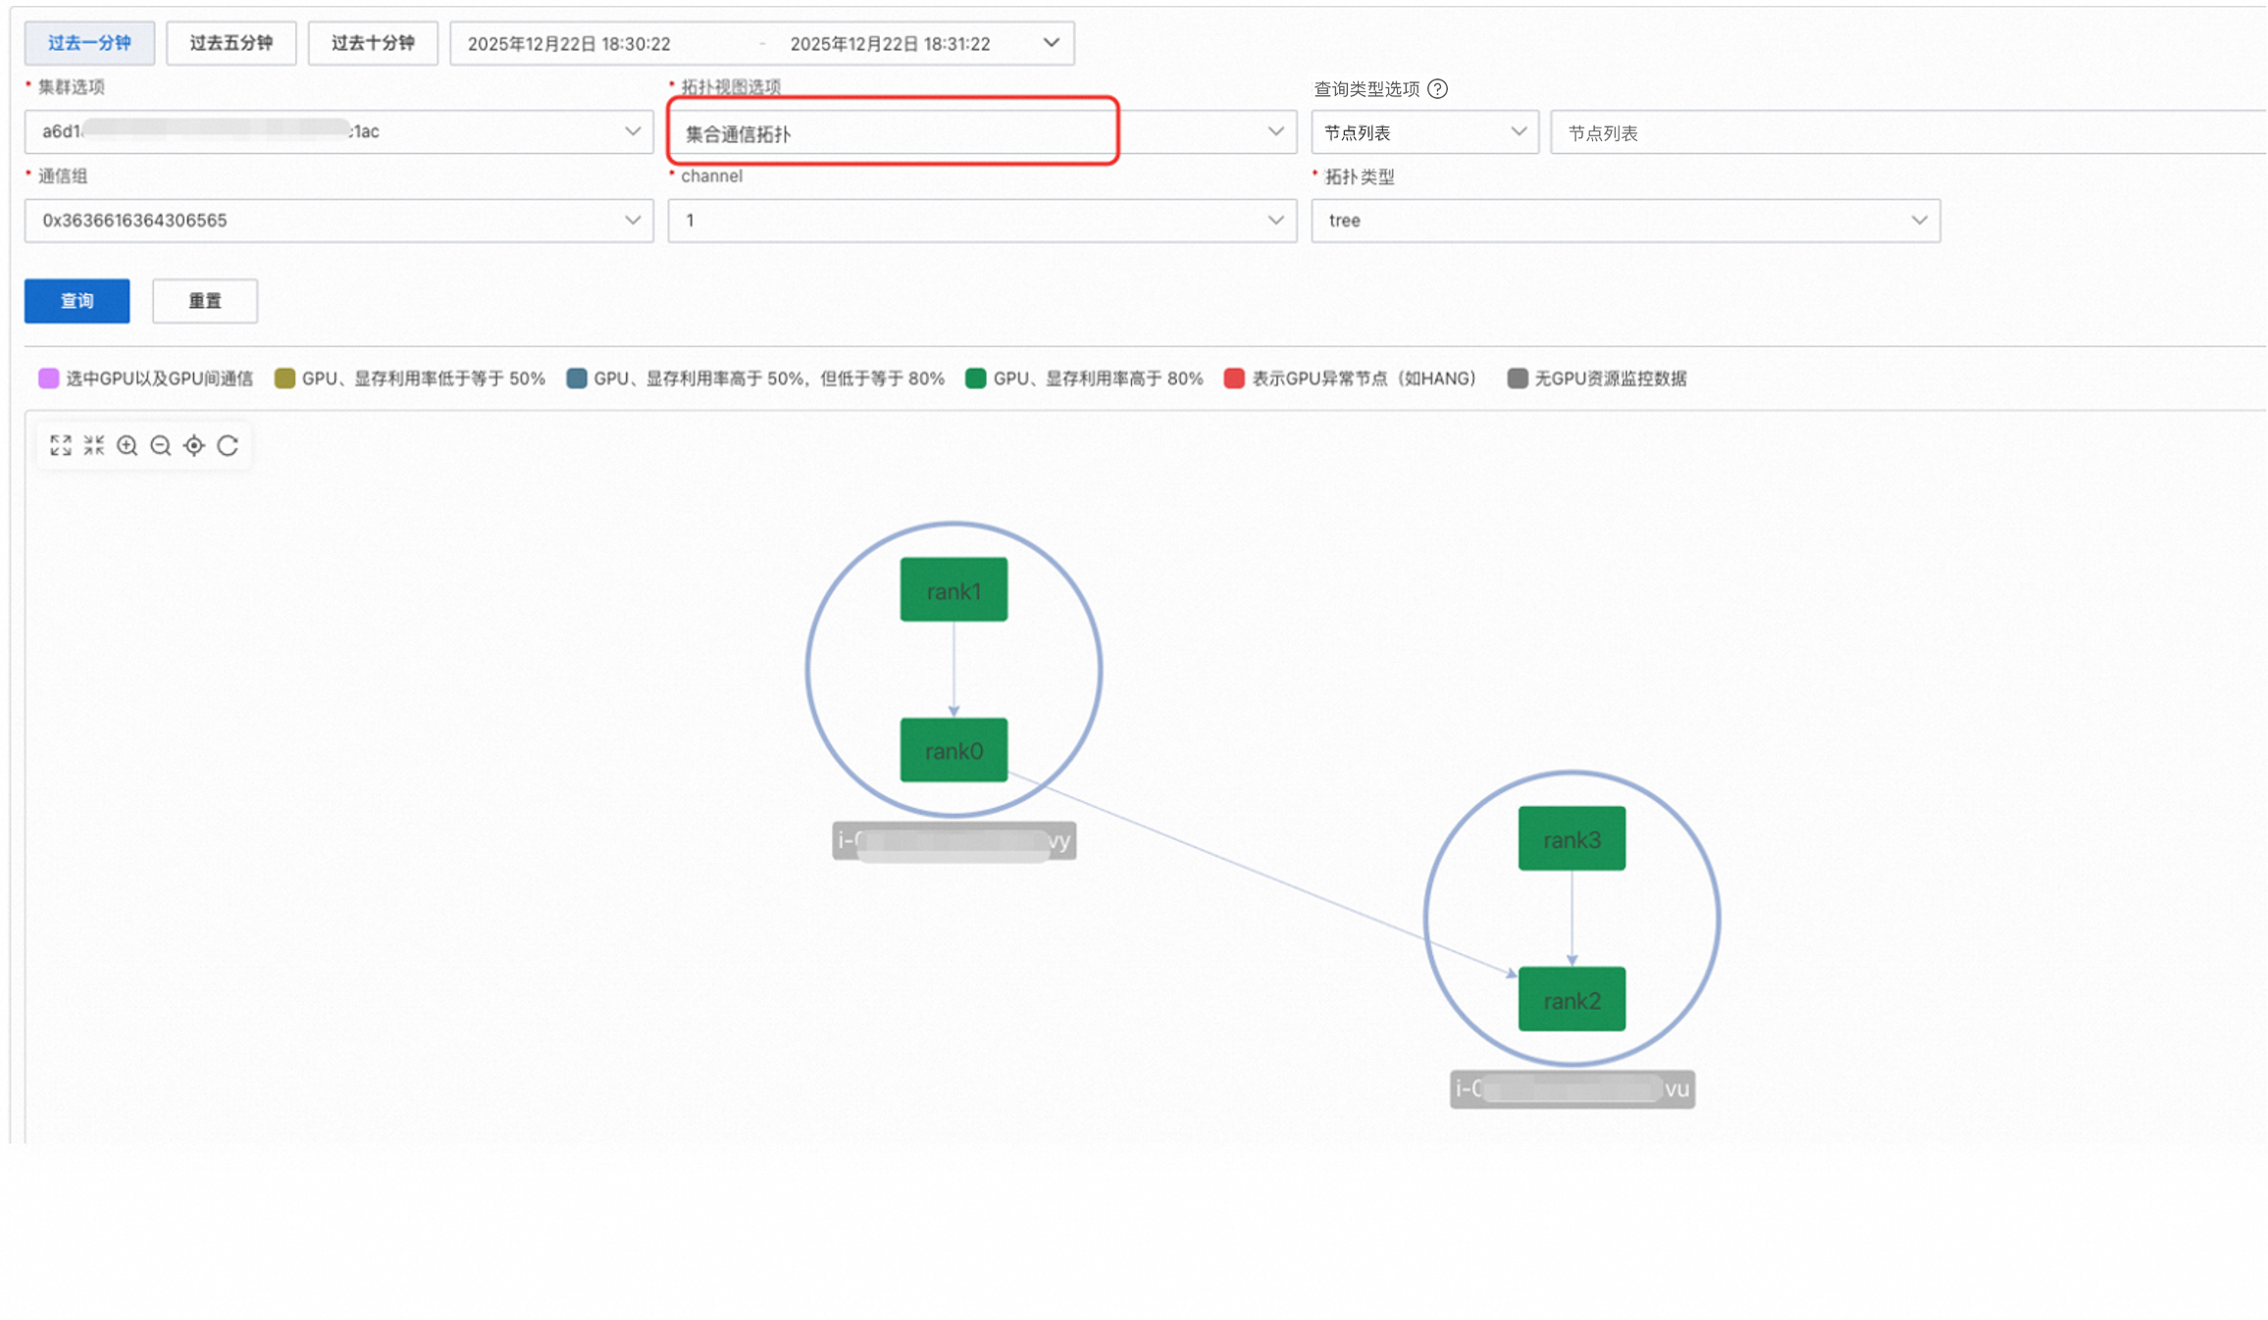Zoom out of the topology graph
The width and height of the screenshot is (2268, 1320).
point(161,446)
